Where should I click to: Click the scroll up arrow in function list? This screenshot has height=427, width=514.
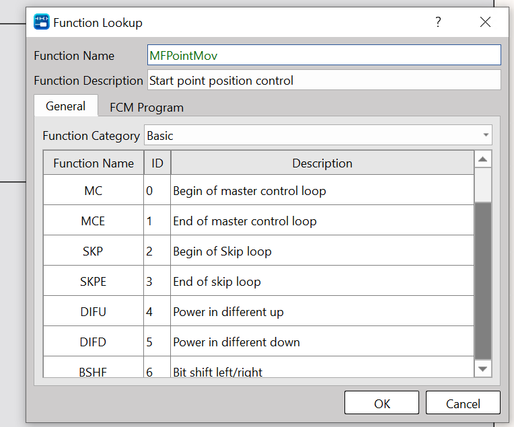(483, 159)
